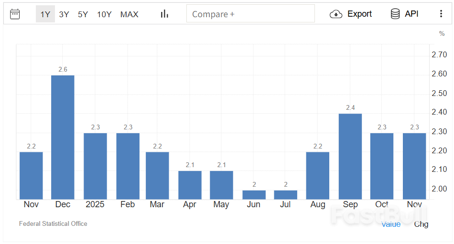Click the Dec bar labeled 2.6
The width and height of the screenshot is (454, 244).
63,137
